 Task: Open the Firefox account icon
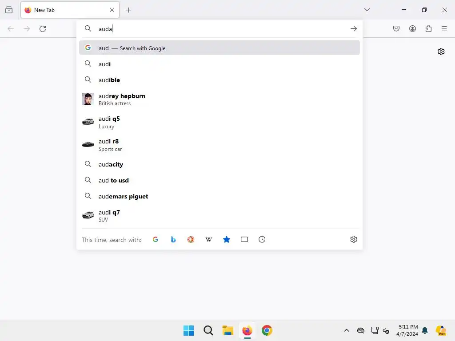412,28
